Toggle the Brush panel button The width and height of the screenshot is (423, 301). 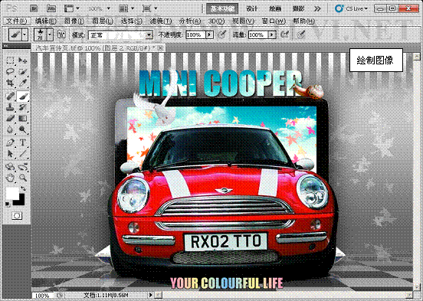pos(62,34)
